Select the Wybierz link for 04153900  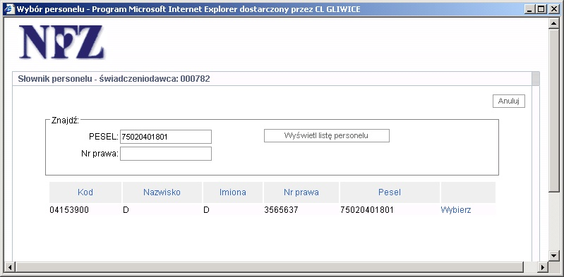point(456,210)
